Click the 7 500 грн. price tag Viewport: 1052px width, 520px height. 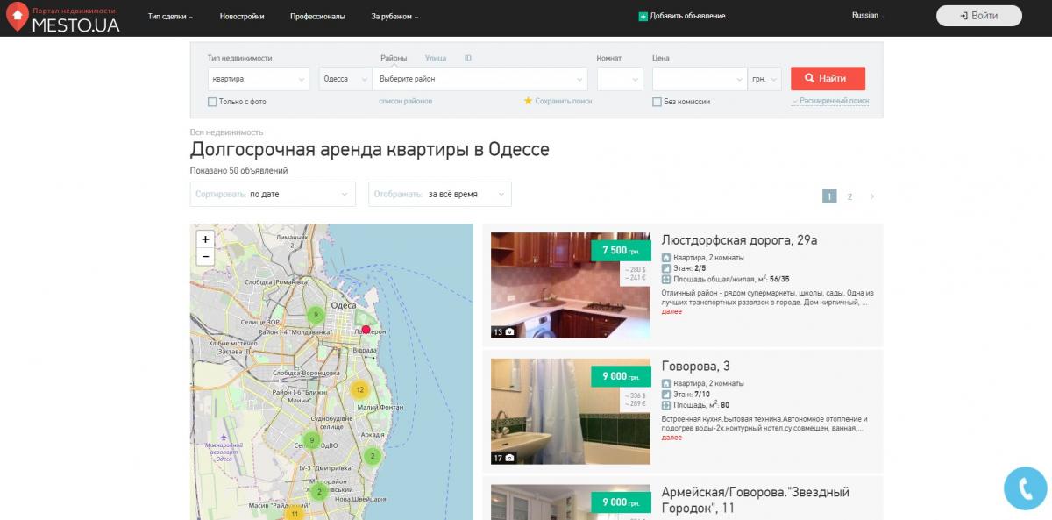click(x=622, y=250)
